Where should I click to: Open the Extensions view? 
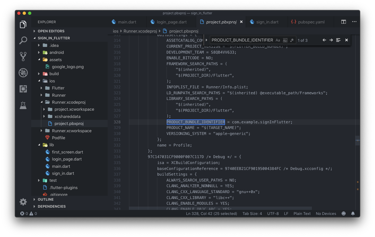click(x=23, y=89)
